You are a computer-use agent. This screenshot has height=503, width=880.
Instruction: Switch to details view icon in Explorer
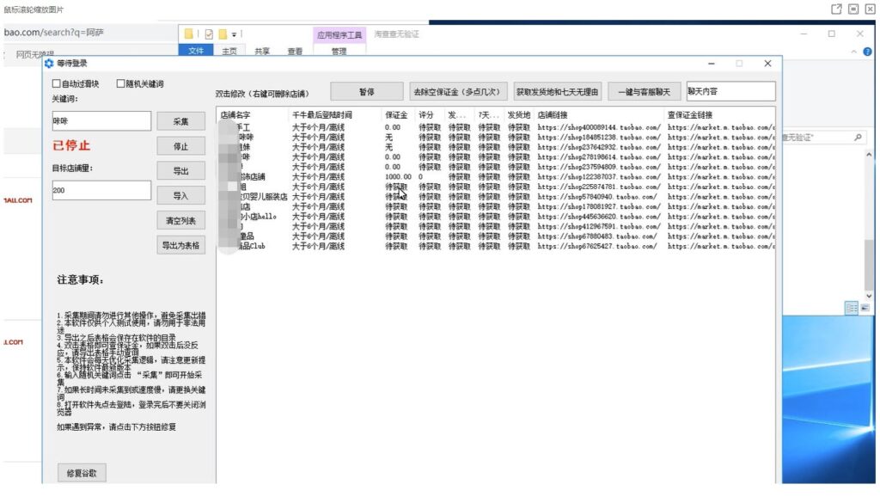[851, 307]
